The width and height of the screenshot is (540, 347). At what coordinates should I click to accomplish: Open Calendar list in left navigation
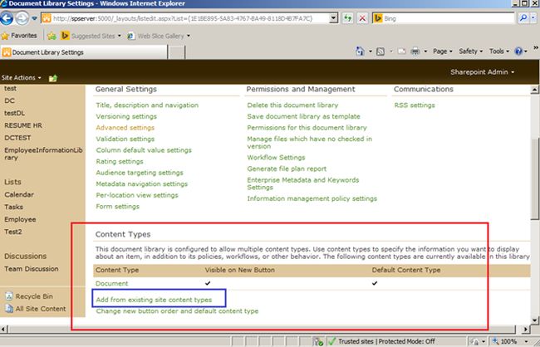(x=19, y=194)
